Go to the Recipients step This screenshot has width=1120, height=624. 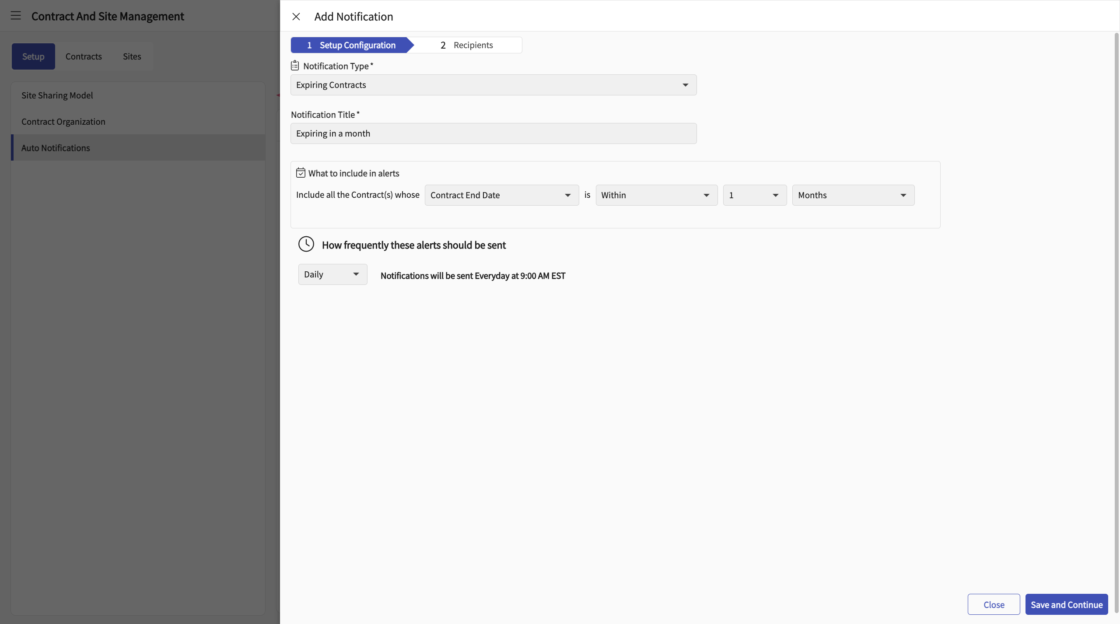466,45
